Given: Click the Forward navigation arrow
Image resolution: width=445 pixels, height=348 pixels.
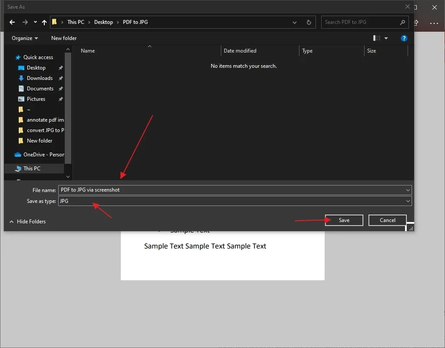Looking at the screenshot, I should [25, 22].
